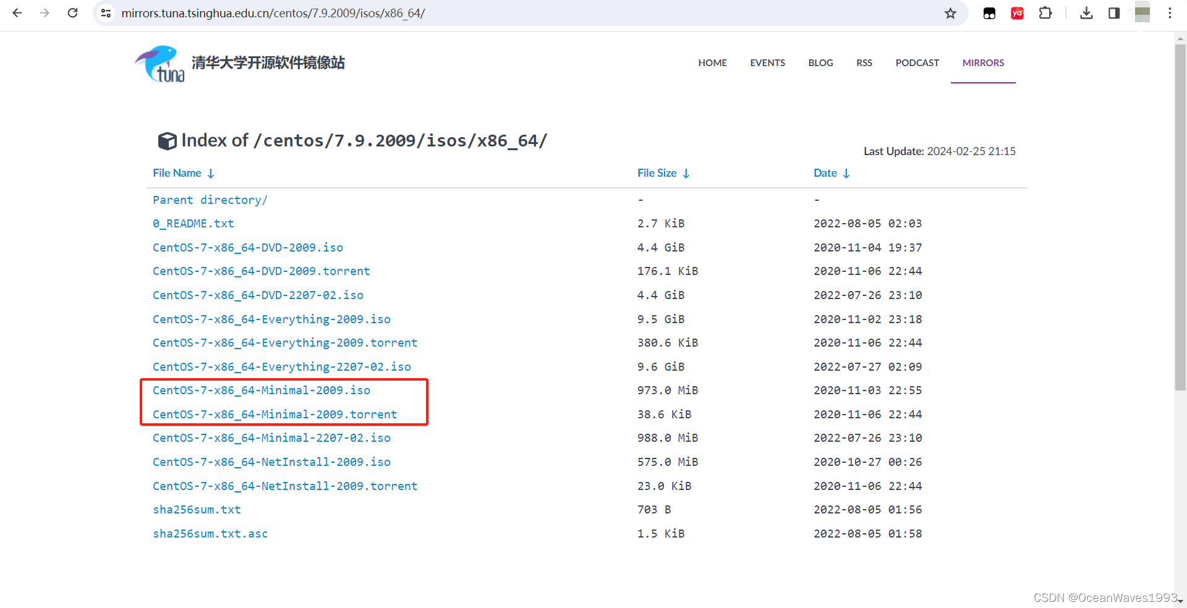
Task: Click the file size 703 B
Action: click(x=654, y=510)
